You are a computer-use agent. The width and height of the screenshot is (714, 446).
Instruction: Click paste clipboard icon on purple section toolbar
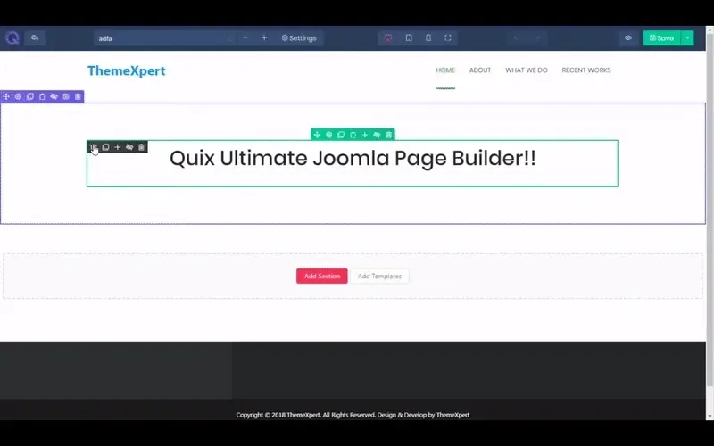tap(42, 96)
